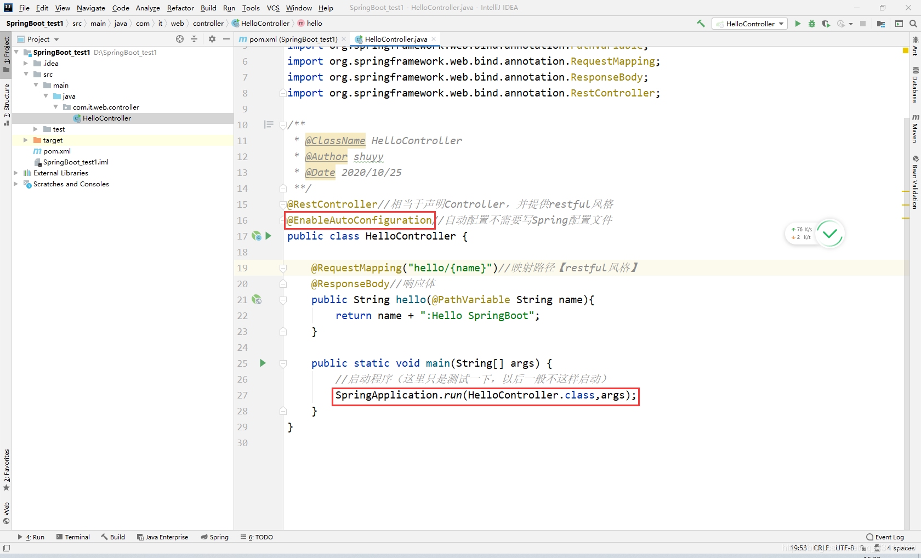This screenshot has width=921, height=558.
Task: Click the Build Project hammer icon
Action: [x=701, y=24]
